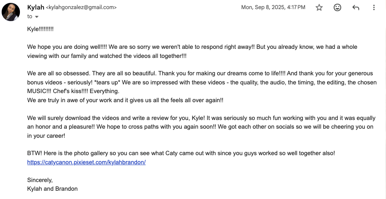This screenshot has height=199, width=386.
Task: Click the "Kyle!!!!!!!!!" greeting line
Action: [40, 29]
